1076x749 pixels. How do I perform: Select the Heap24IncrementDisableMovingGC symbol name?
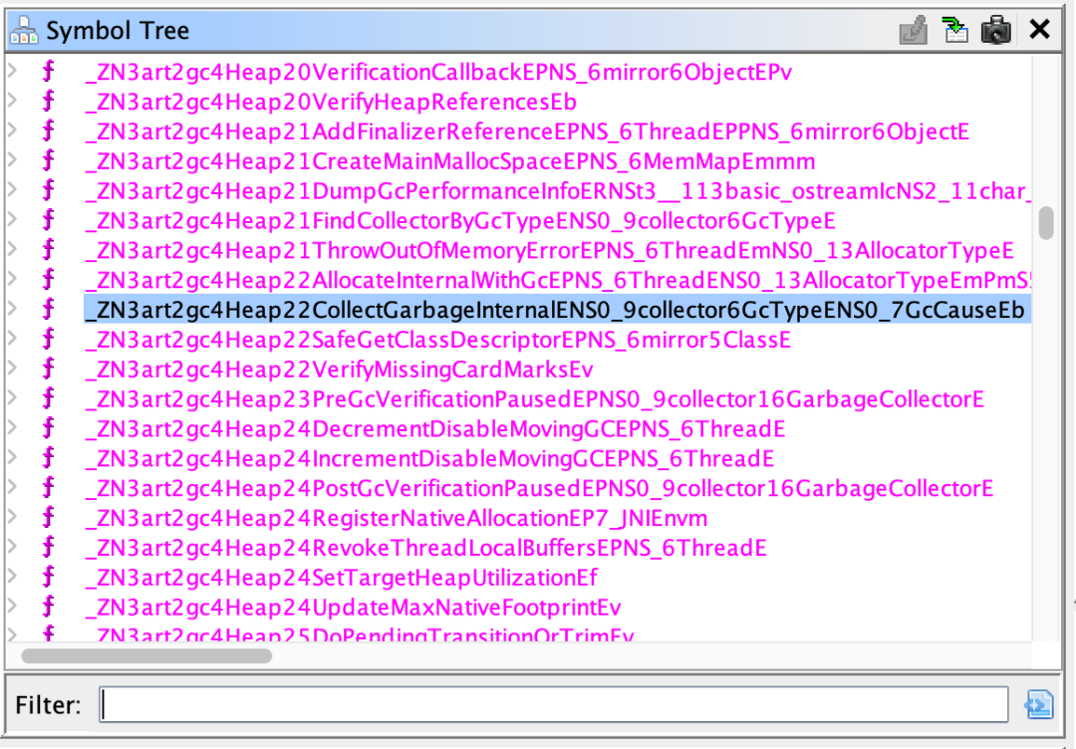(429, 458)
